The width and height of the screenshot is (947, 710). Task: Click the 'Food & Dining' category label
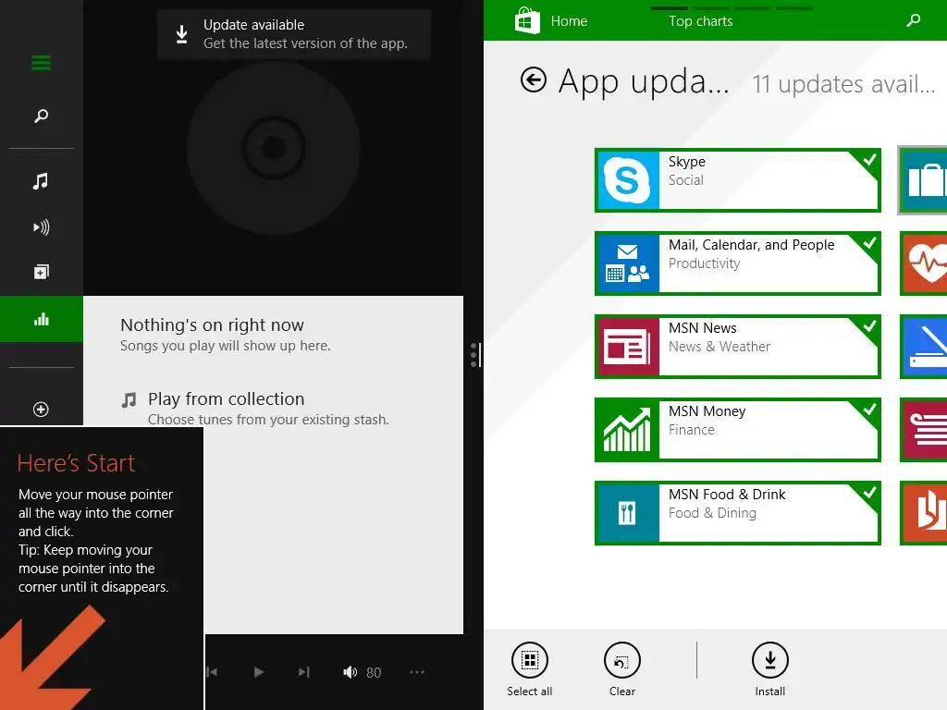coord(712,513)
